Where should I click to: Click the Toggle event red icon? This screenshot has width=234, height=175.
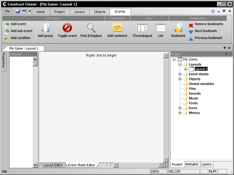pos(67,28)
